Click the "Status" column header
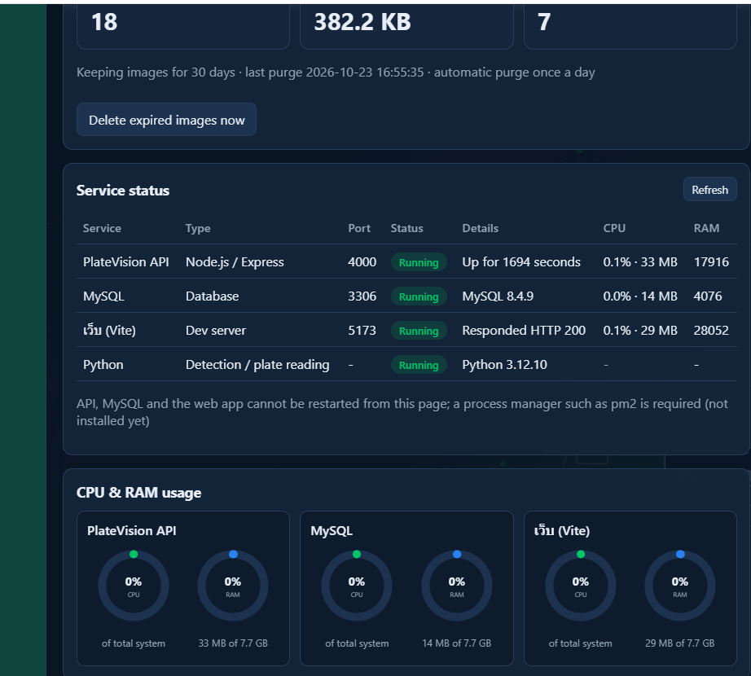Viewport: 751px width, 676px height. [x=406, y=228]
